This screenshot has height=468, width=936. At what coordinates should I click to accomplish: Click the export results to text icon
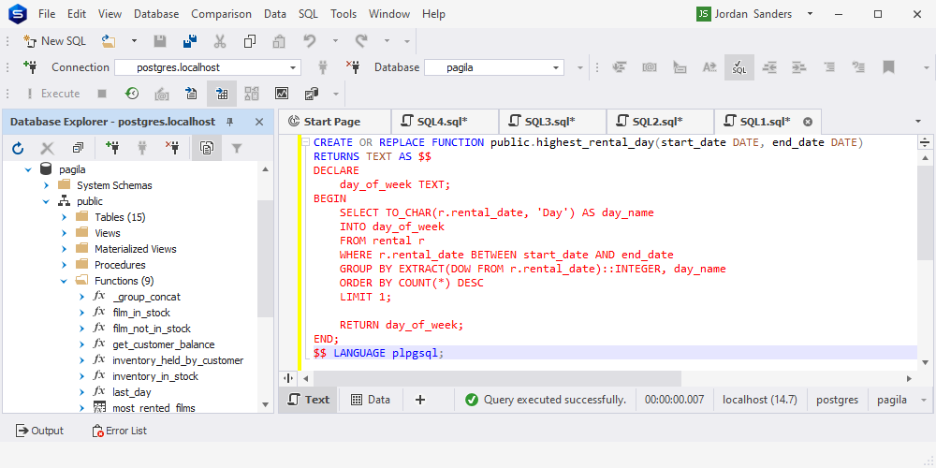pos(191,93)
